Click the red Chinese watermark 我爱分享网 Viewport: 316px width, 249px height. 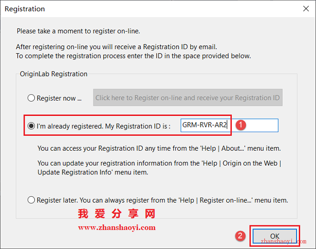[117, 214]
